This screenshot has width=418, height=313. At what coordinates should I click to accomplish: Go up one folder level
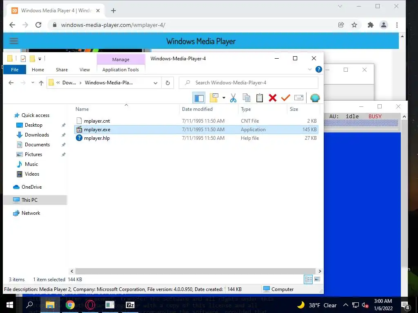point(41,83)
